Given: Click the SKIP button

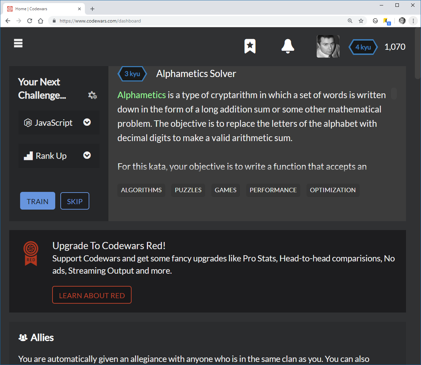Looking at the screenshot, I should click(x=75, y=201).
